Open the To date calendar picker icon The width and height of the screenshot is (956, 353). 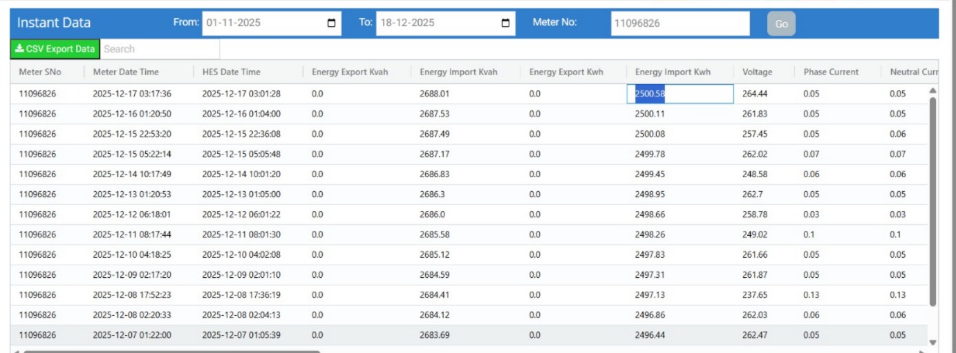[506, 23]
